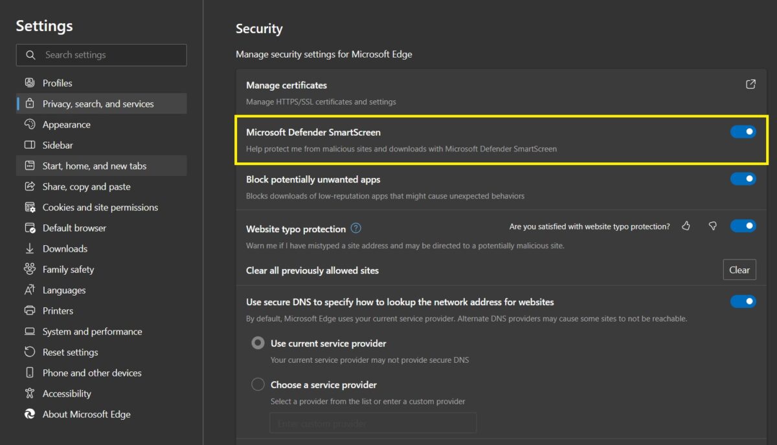777x445 pixels.
Task: Open Accessibility settings page
Action: 102,393
